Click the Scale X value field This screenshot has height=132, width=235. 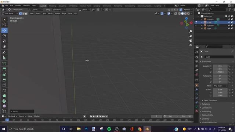click(220, 89)
